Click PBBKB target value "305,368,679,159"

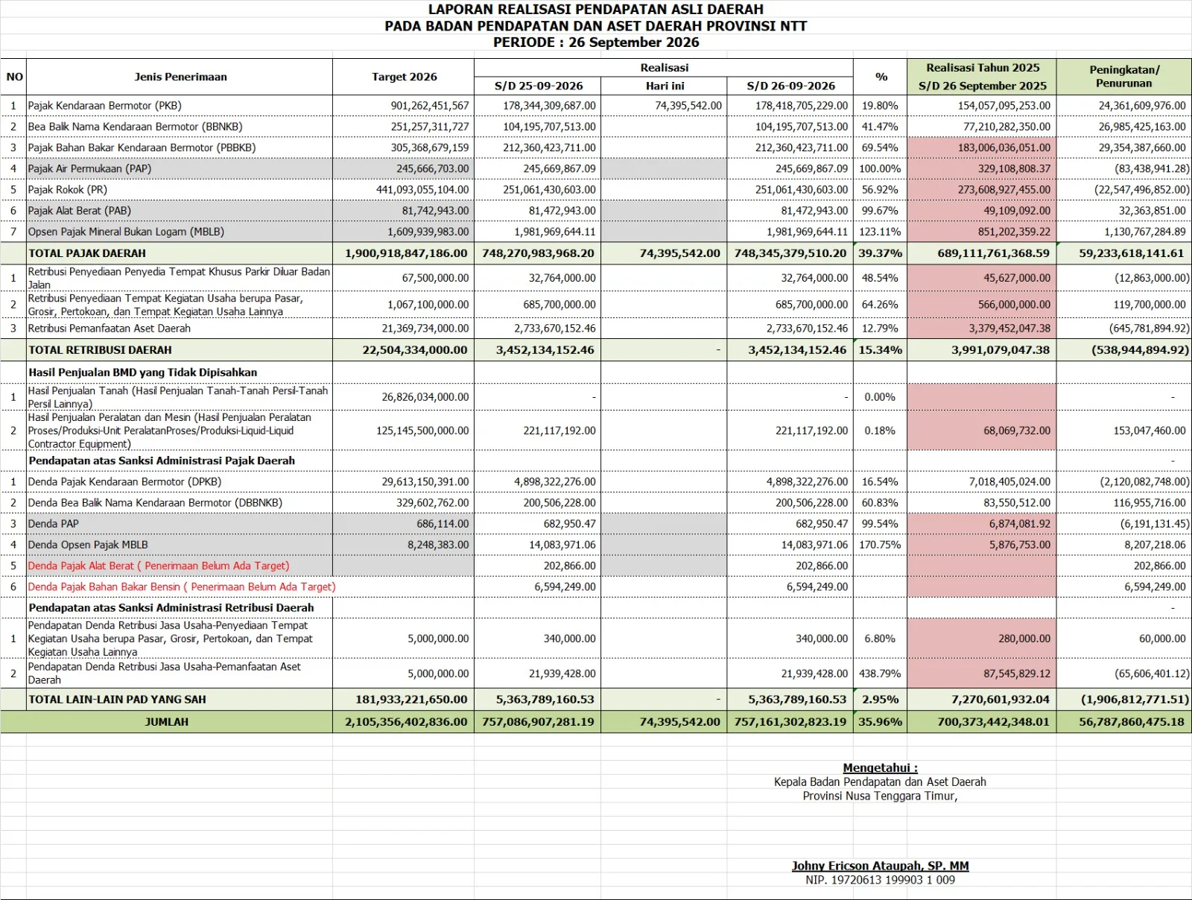click(x=430, y=148)
